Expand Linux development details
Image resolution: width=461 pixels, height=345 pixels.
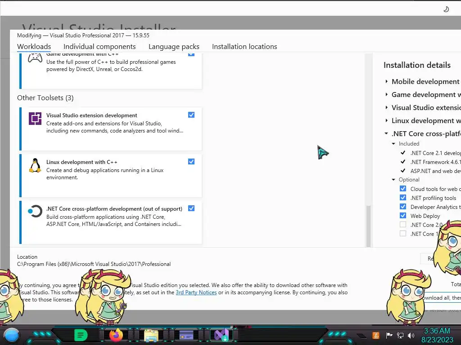[386, 120]
